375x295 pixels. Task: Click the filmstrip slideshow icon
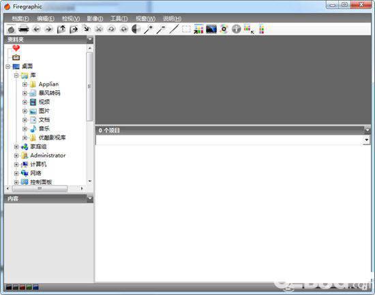tap(211, 29)
